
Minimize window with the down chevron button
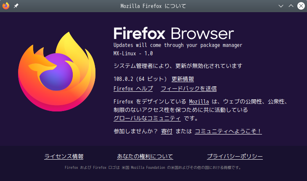(281, 6)
